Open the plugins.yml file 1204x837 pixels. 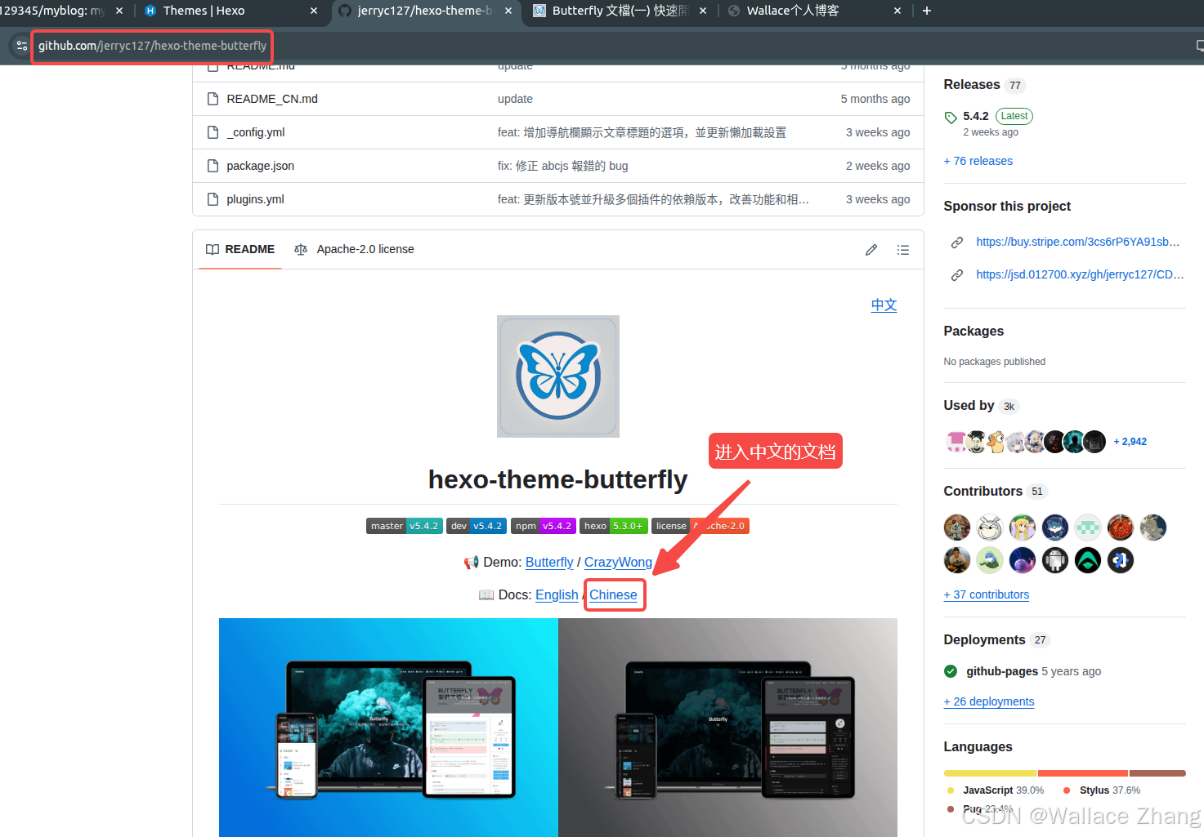(255, 199)
